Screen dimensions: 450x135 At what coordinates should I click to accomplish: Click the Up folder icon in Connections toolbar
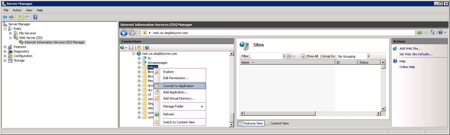tap(139, 48)
